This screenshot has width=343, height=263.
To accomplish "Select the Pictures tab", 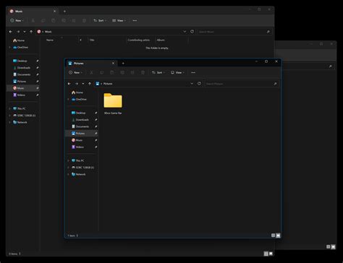I will click(x=92, y=63).
